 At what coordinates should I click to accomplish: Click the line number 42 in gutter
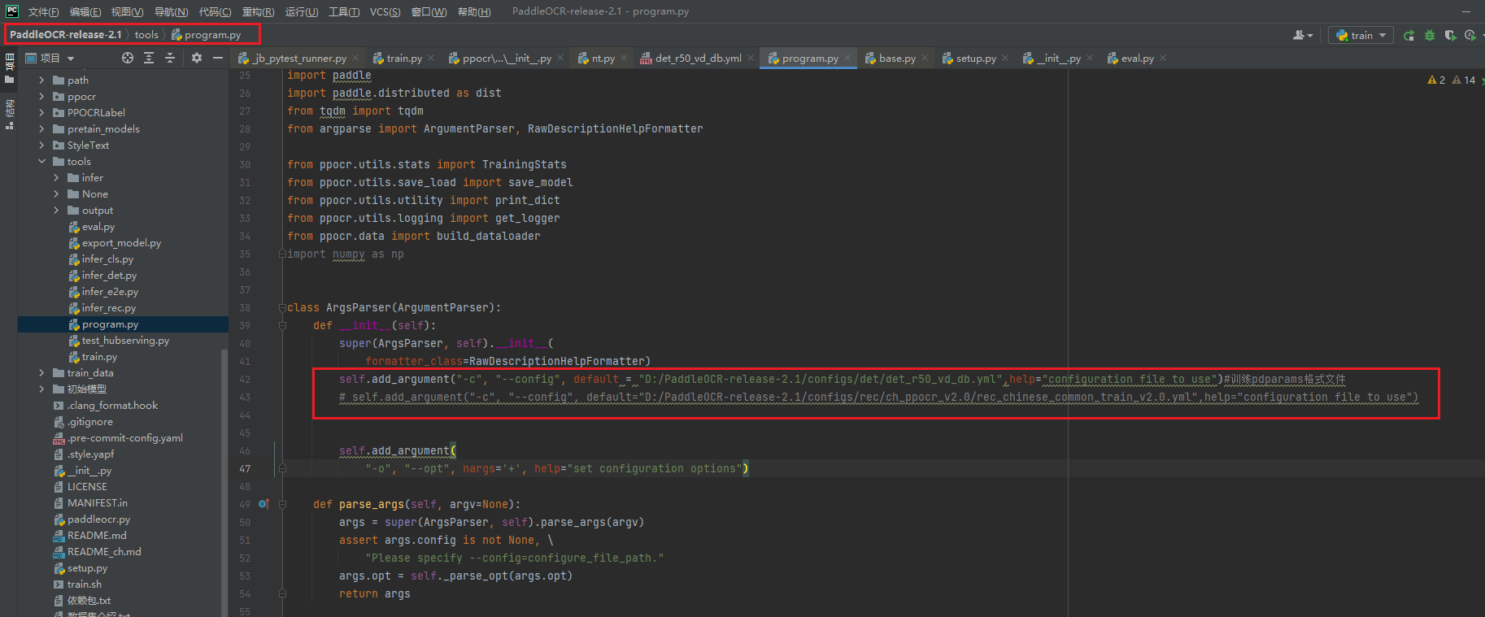click(x=245, y=380)
